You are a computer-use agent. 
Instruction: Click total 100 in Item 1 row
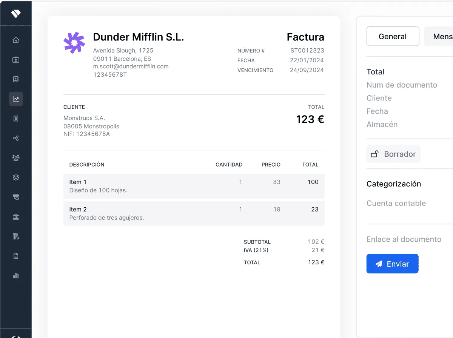pos(313,182)
